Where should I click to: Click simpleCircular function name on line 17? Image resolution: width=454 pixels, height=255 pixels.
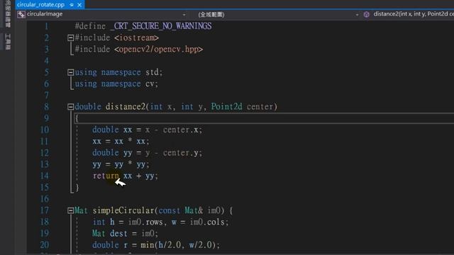[123, 210]
